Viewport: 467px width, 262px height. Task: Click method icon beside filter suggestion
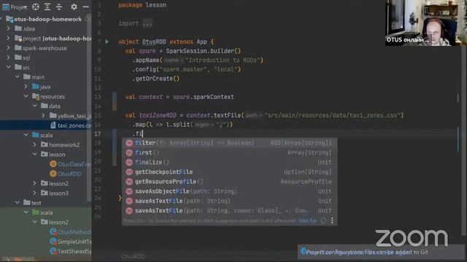click(x=129, y=143)
